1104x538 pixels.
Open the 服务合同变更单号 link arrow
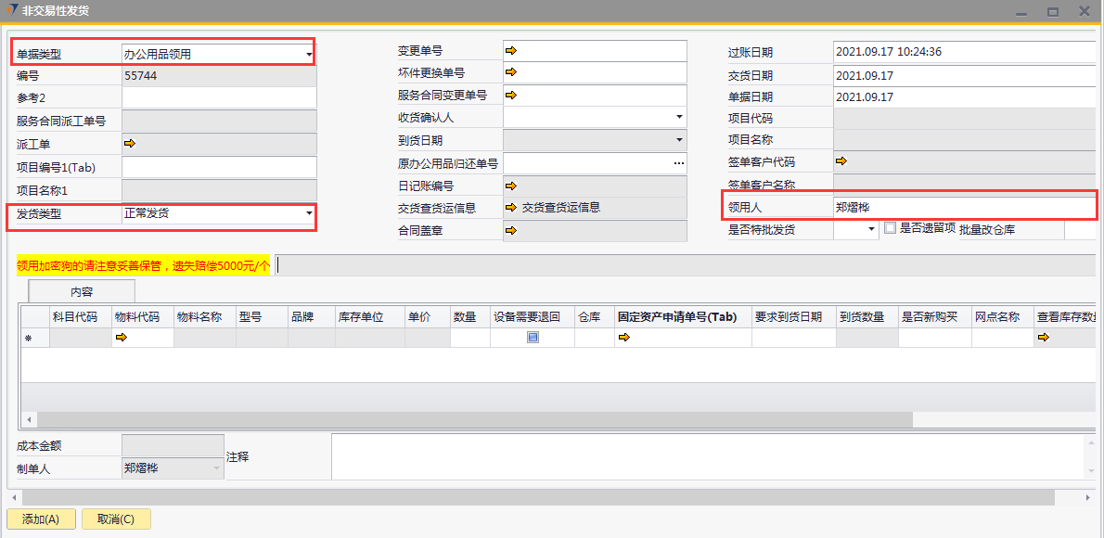tap(510, 94)
